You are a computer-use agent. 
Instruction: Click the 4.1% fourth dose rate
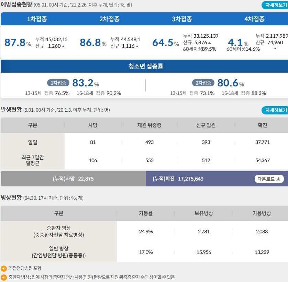[x=238, y=42]
